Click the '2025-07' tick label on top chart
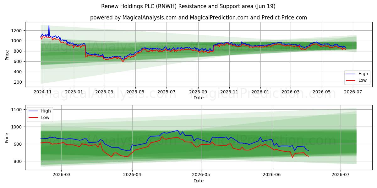The height and width of the screenshot is (188, 377). [x=167, y=92]
